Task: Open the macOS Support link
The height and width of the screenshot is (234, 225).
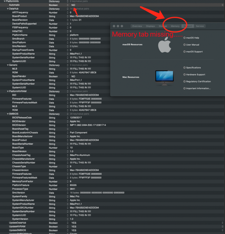Action: 194,51
